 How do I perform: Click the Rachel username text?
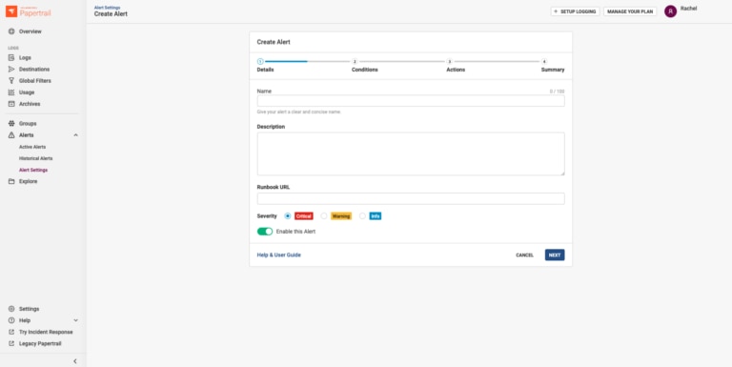point(688,9)
